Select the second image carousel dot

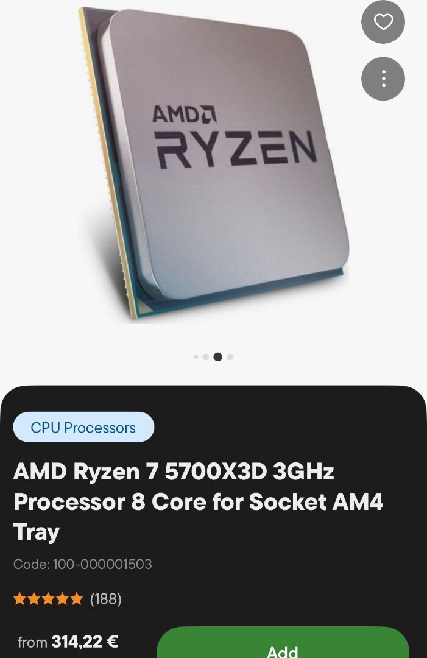pyautogui.click(x=205, y=356)
